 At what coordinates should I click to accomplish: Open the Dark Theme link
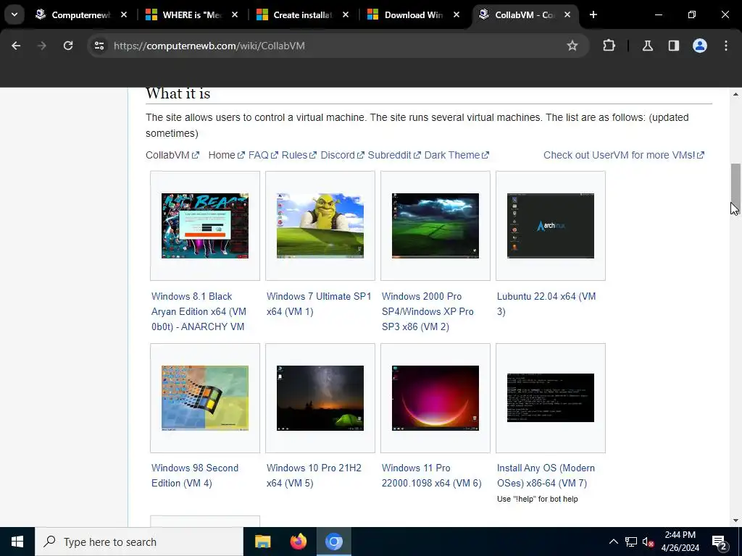[x=457, y=155]
